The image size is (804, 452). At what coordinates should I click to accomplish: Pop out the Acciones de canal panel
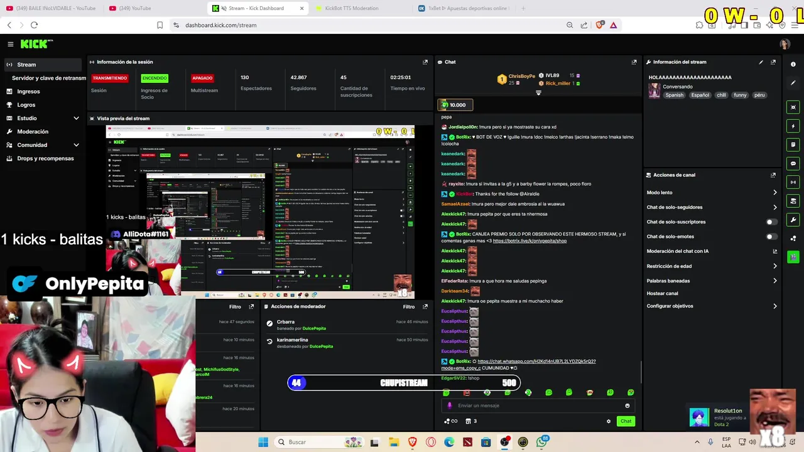[x=773, y=175]
